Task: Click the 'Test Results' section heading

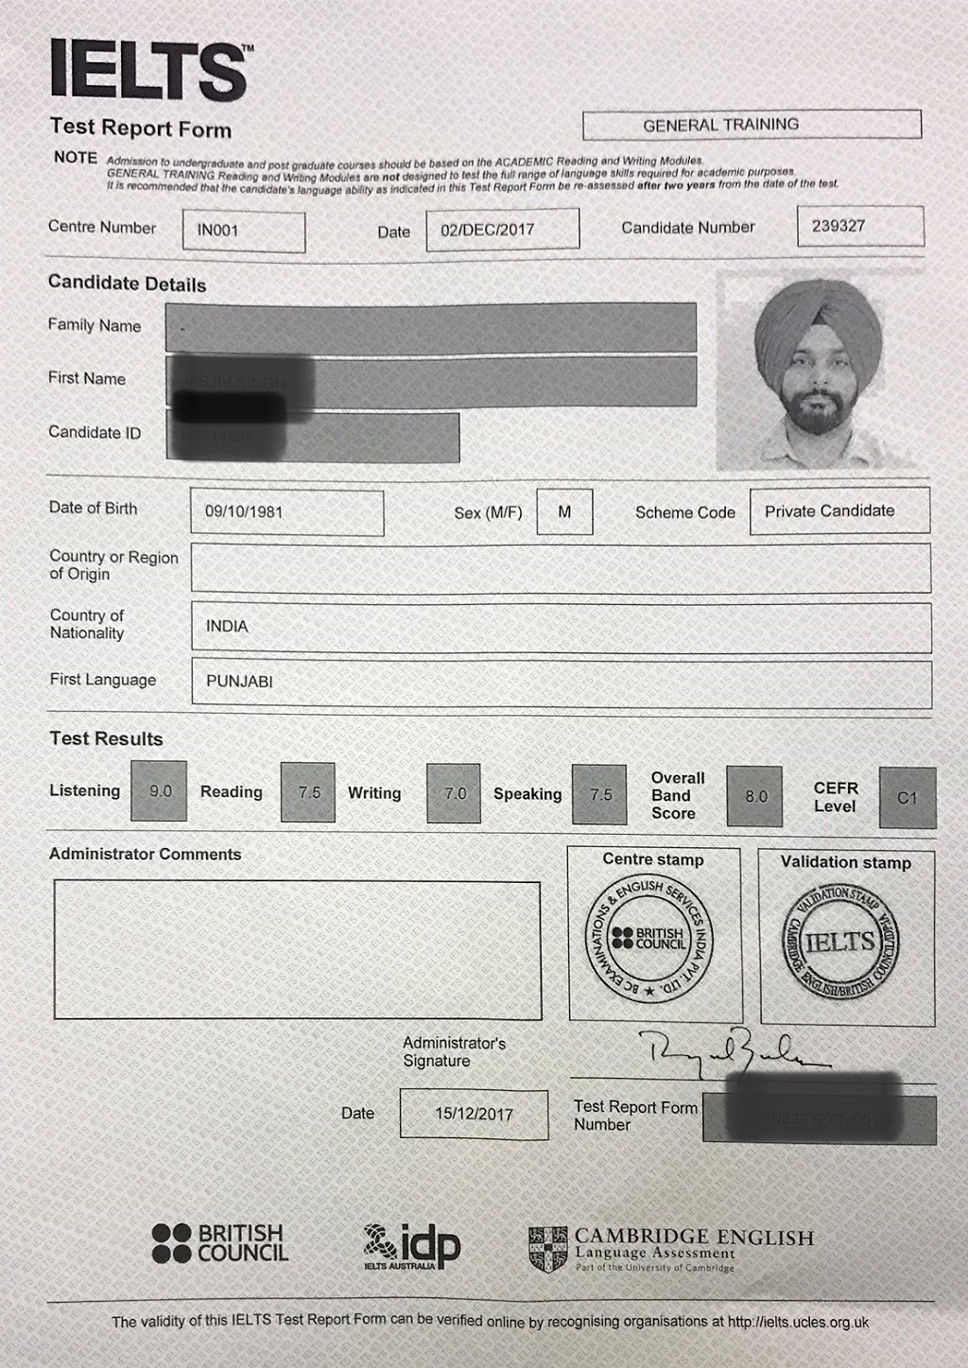Action: tap(106, 739)
